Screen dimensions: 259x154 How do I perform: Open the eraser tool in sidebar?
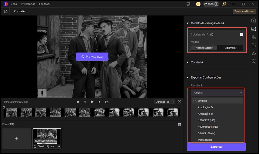254,53
